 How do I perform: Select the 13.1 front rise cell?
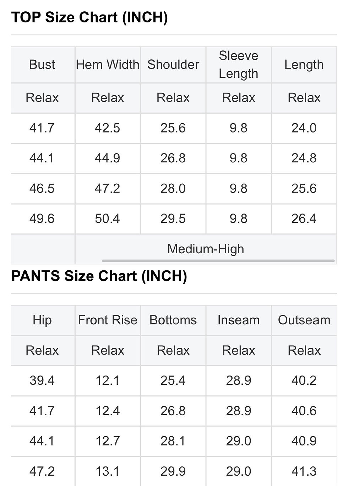pos(108,471)
